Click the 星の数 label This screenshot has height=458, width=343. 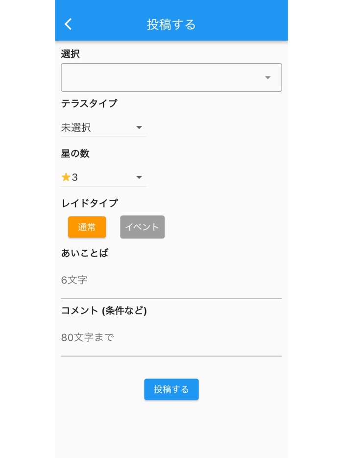coord(75,153)
